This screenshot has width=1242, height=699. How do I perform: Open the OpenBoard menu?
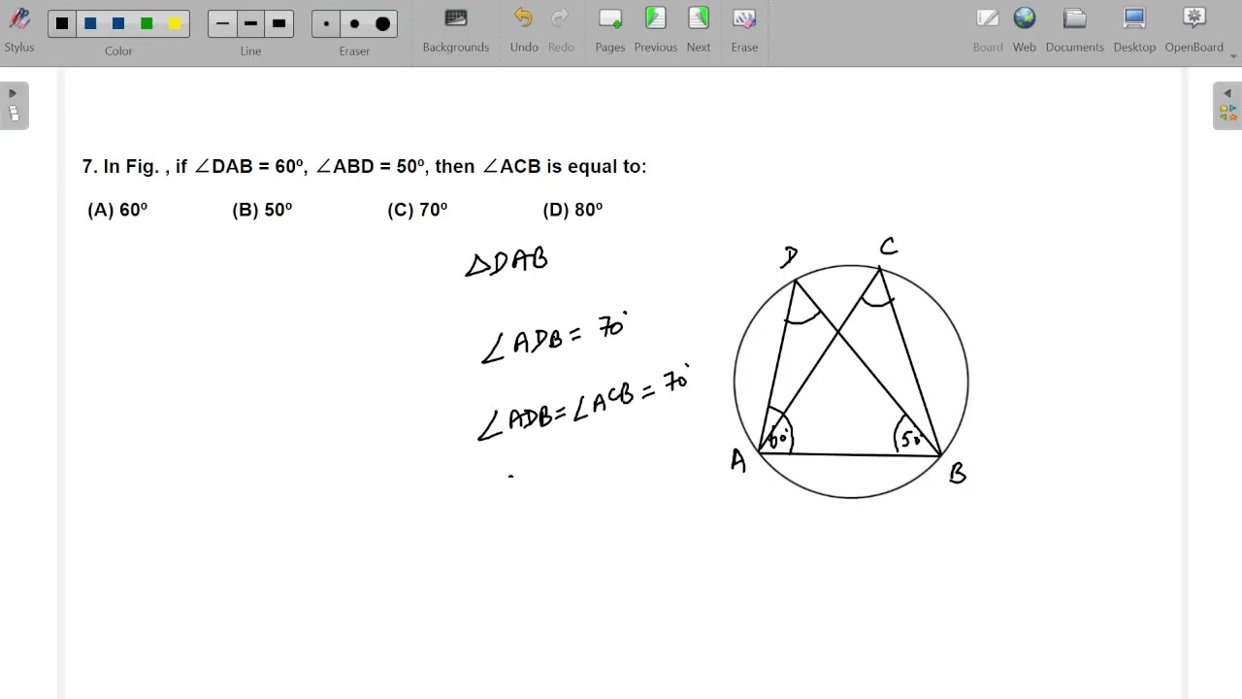(x=1194, y=30)
